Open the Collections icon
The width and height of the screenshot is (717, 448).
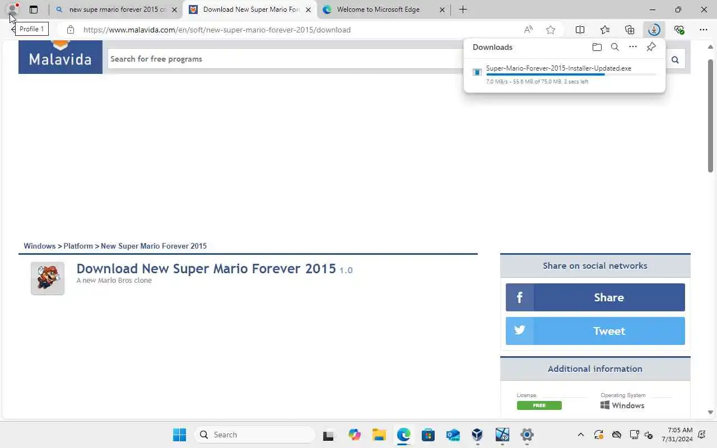[x=630, y=30]
